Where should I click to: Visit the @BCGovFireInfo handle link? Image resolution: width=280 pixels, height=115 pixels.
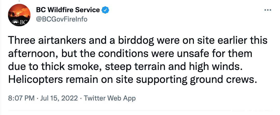click(x=62, y=19)
